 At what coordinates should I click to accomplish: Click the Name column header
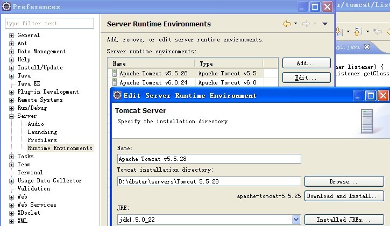(x=152, y=63)
